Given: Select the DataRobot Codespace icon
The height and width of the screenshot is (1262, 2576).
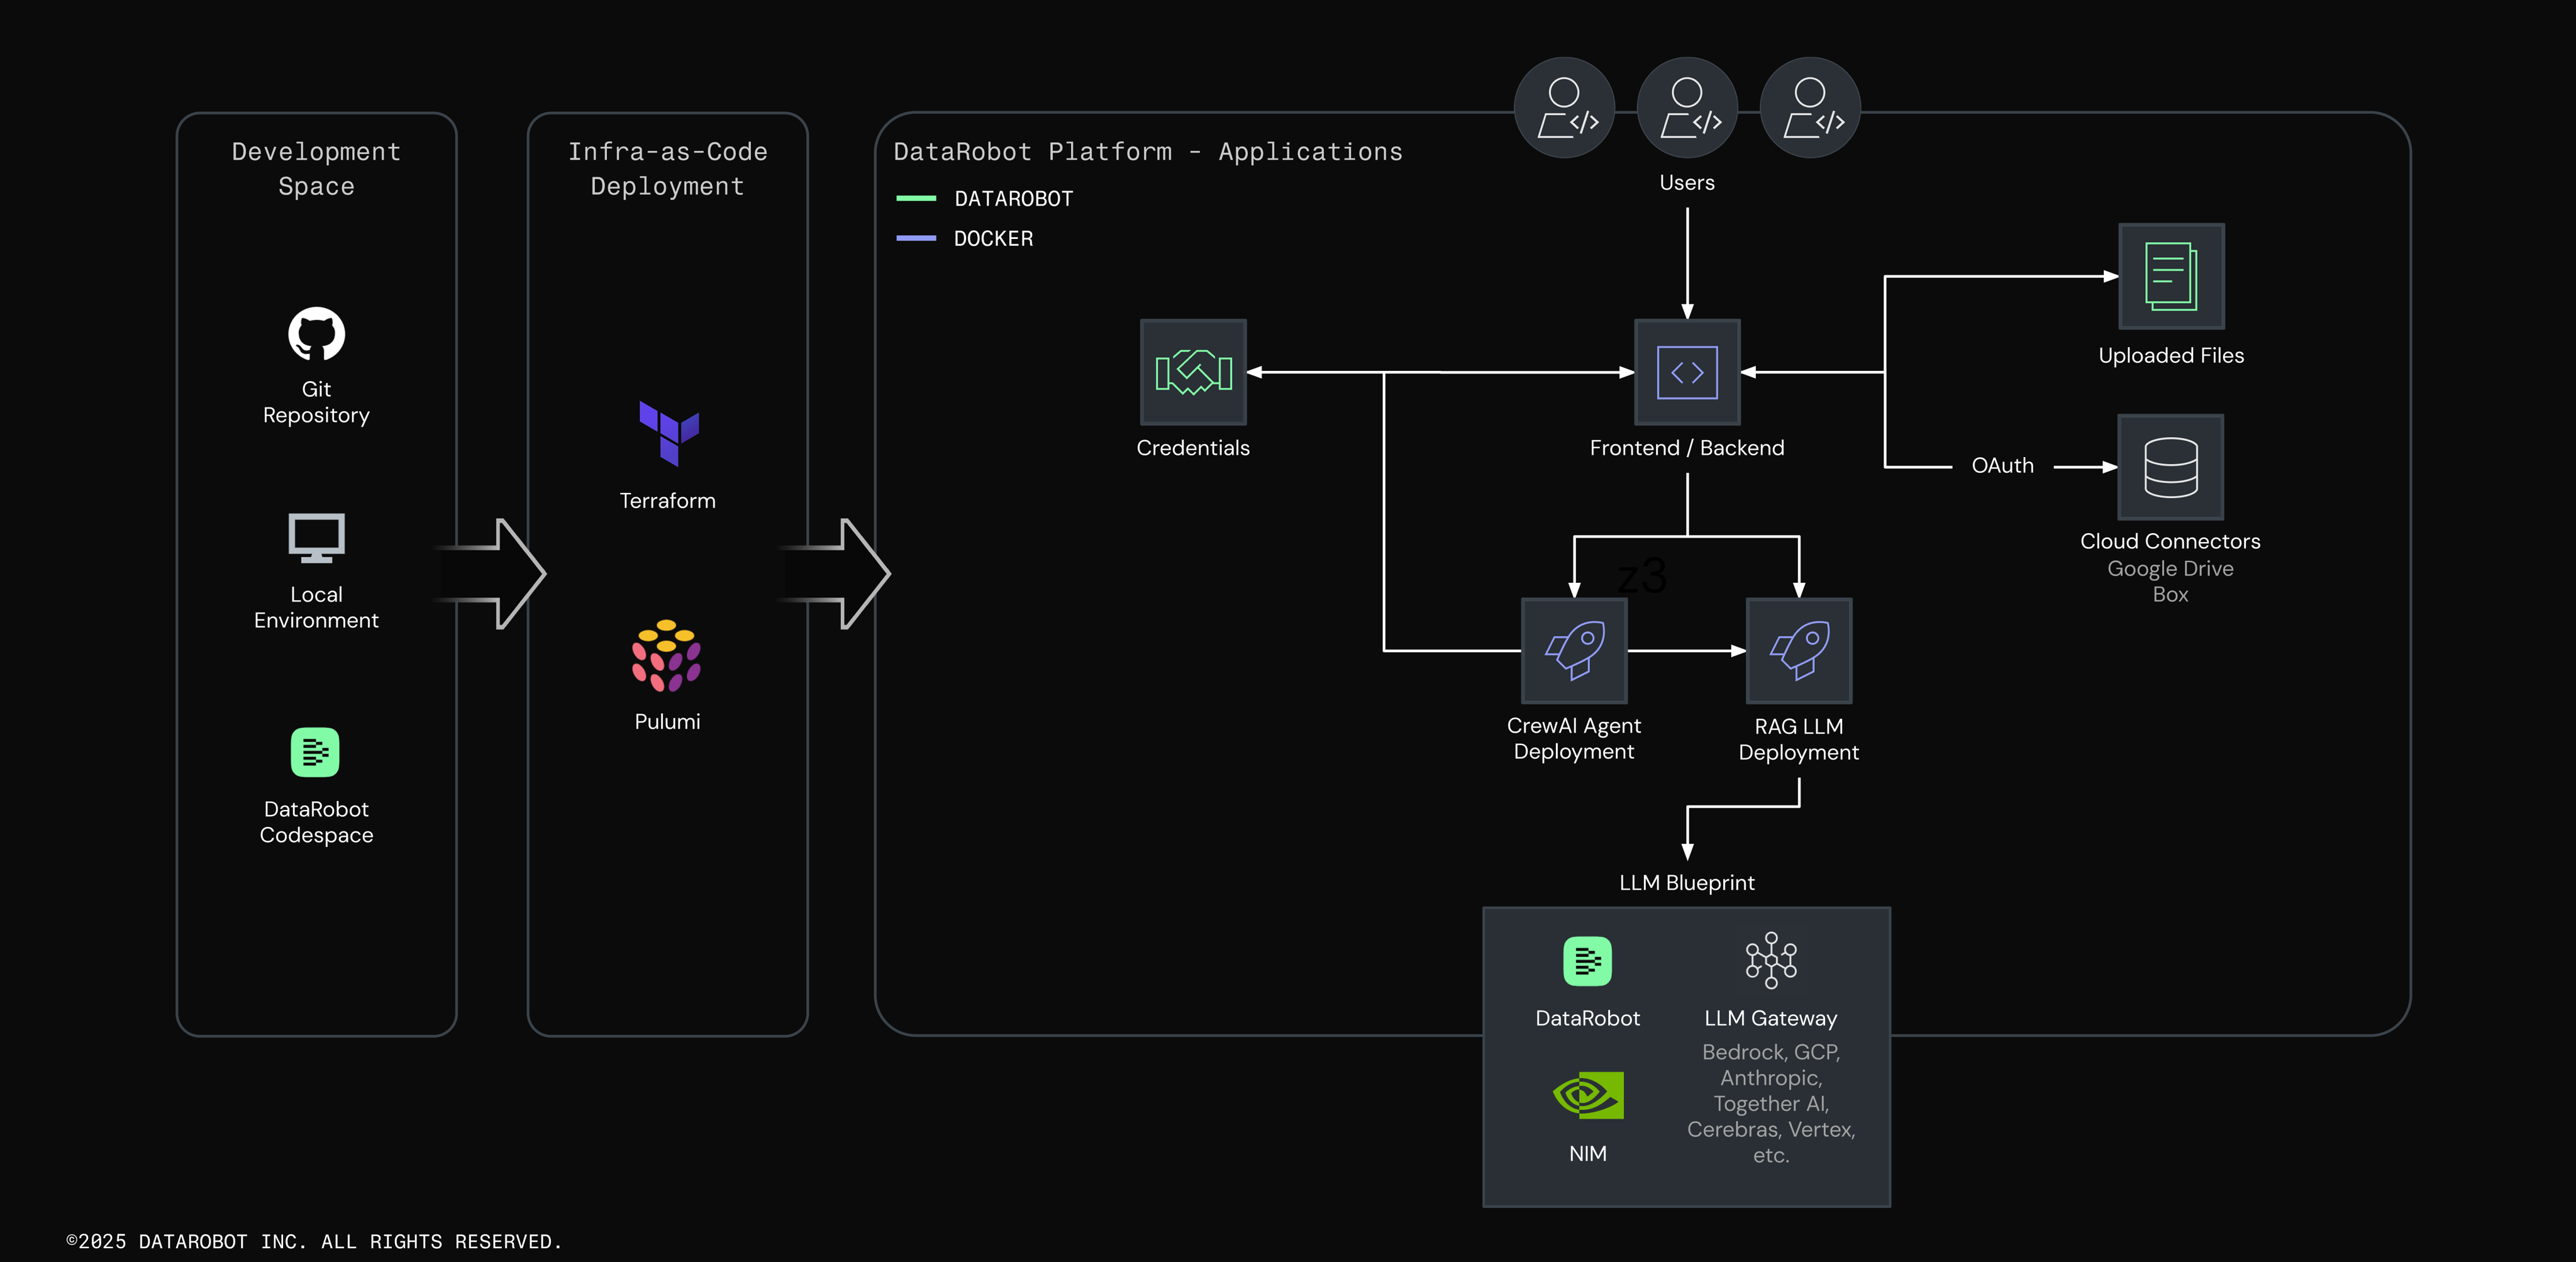Looking at the screenshot, I should coord(315,752).
